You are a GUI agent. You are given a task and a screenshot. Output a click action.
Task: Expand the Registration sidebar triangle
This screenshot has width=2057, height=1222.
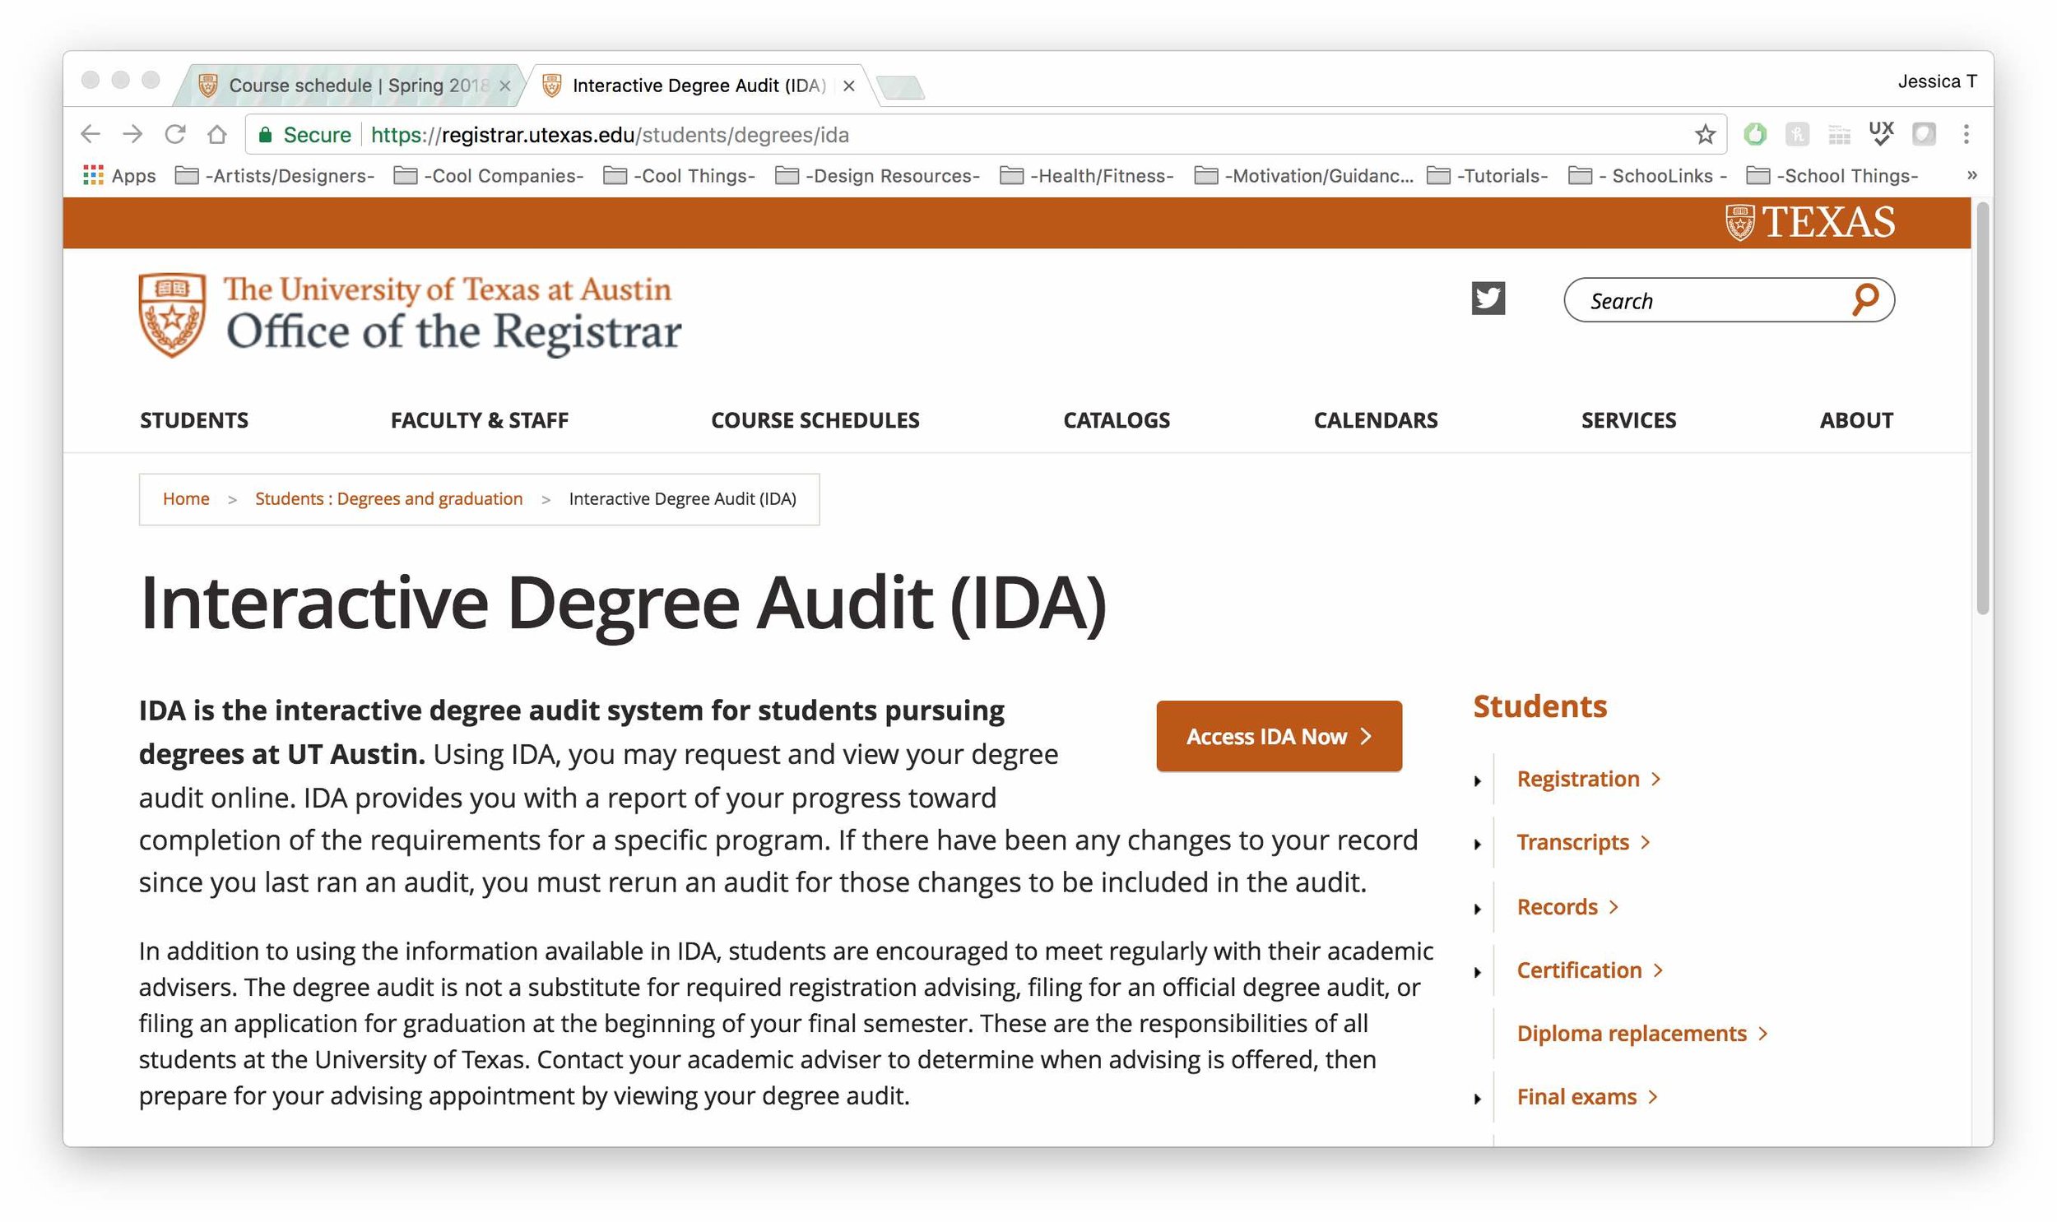(1477, 780)
